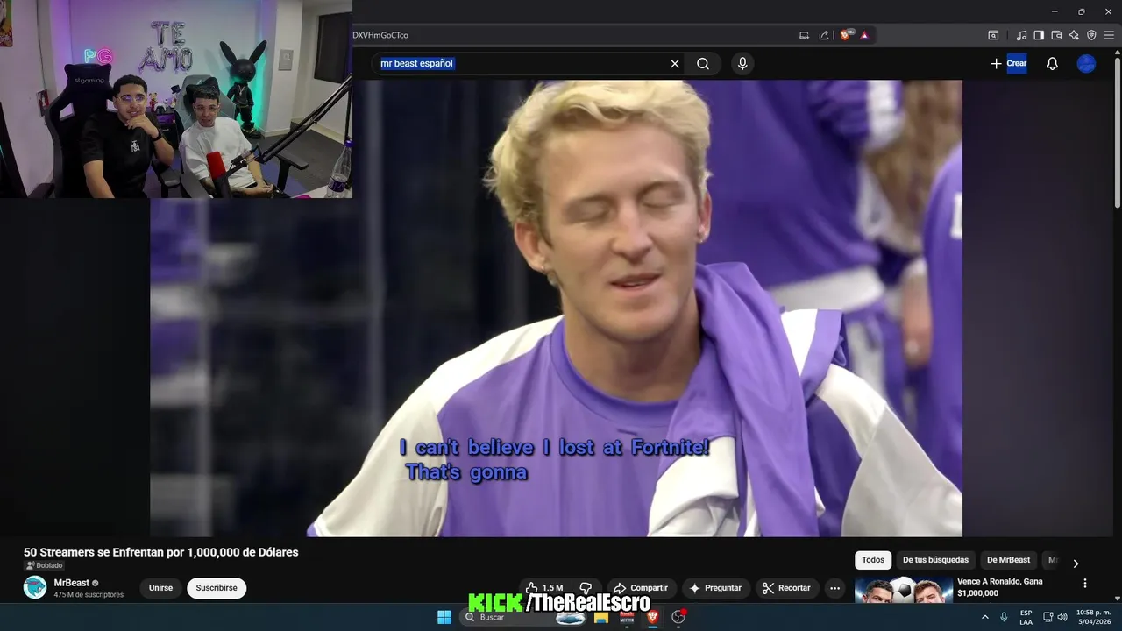Open File Explorer from the taskbar
The image size is (1122, 631).
(x=601, y=617)
